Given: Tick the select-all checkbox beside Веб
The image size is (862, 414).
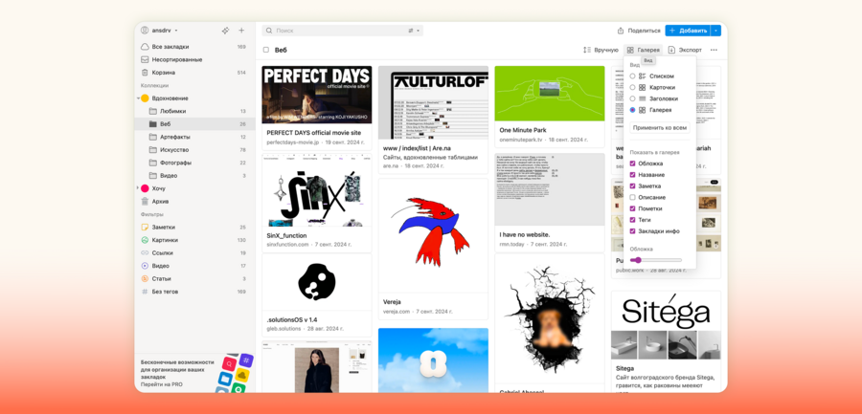Looking at the screenshot, I should [x=266, y=50].
